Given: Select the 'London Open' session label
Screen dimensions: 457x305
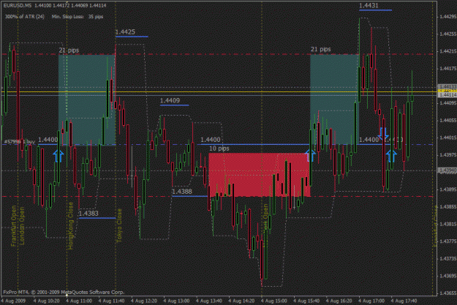Looking at the screenshot, I should [21, 226].
